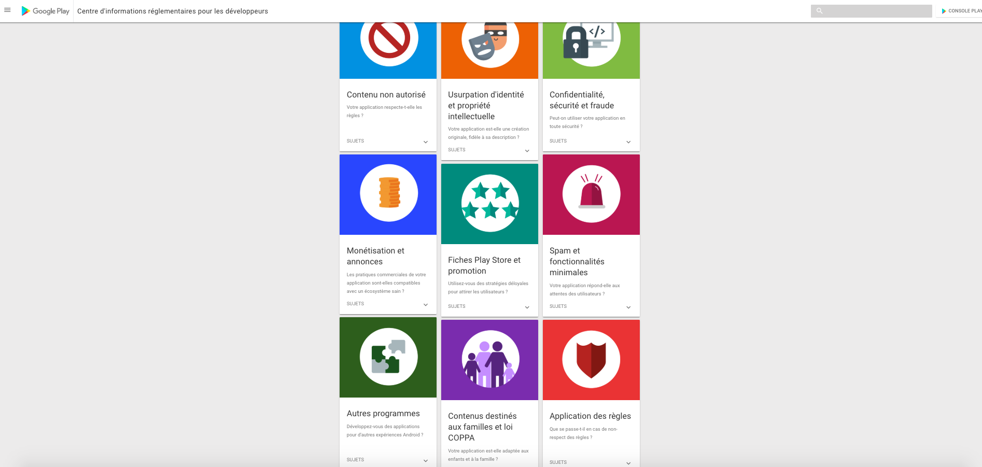Screen dimensions: 982x467
Task: Click the red siren alarm icon
Action: 591,194
